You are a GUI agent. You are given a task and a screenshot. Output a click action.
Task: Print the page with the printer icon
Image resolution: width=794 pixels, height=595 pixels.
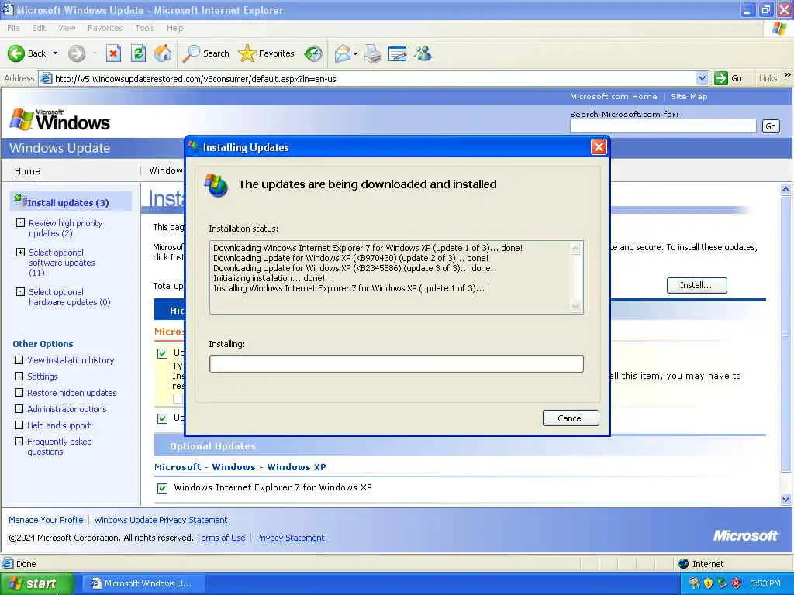373,53
